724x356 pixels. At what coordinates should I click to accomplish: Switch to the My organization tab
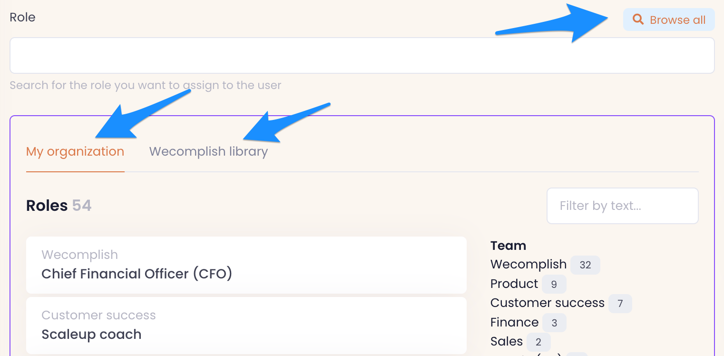(75, 152)
